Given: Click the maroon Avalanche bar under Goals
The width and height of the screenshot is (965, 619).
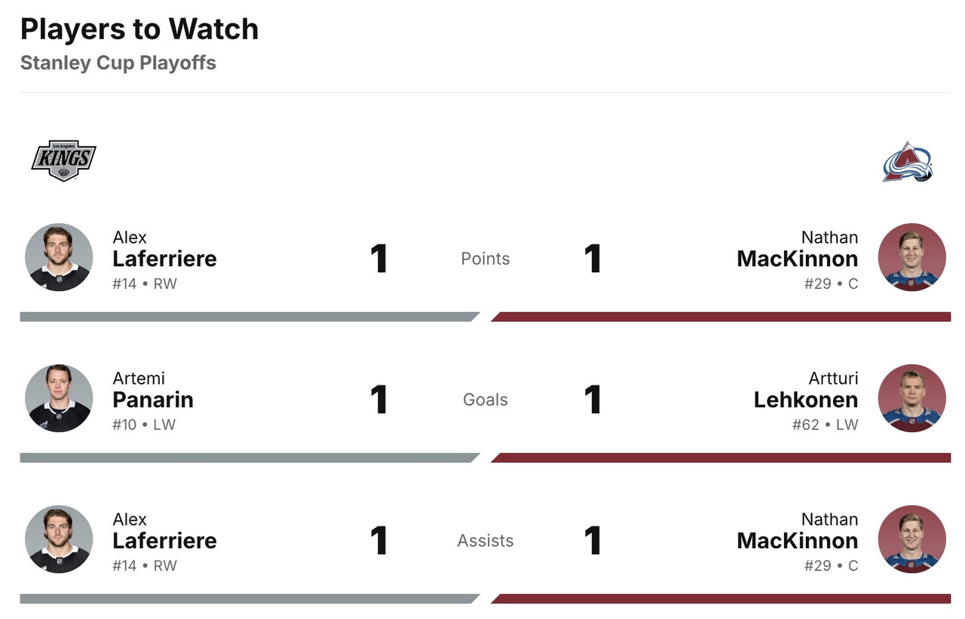Looking at the screenshot, I should [722, 458].
